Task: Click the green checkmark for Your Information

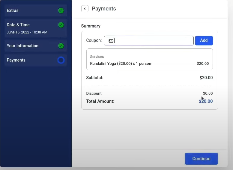Action: pyautogui.click(x=61, y=46)
